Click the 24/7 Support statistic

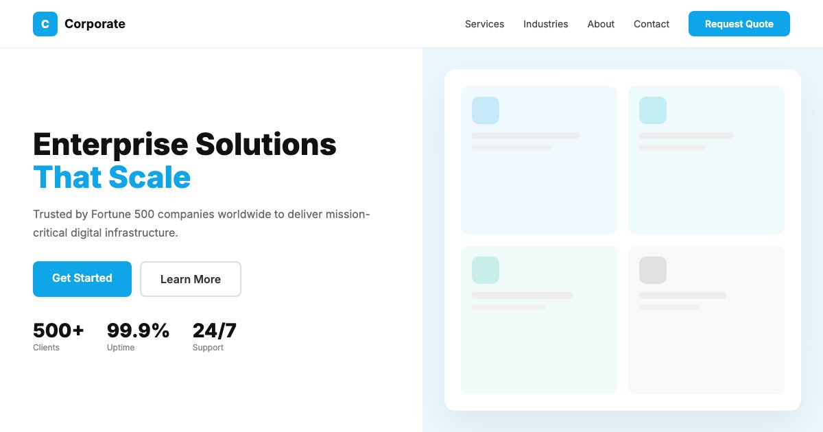(214, 337)
